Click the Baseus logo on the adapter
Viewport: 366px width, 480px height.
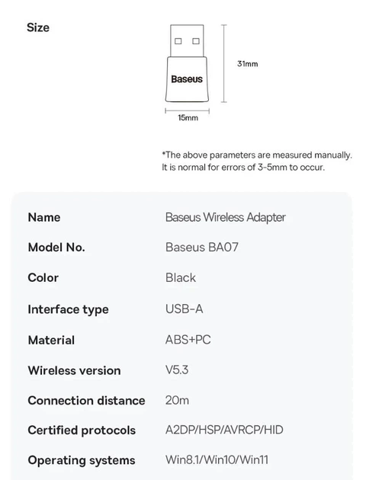pos(187,79)
